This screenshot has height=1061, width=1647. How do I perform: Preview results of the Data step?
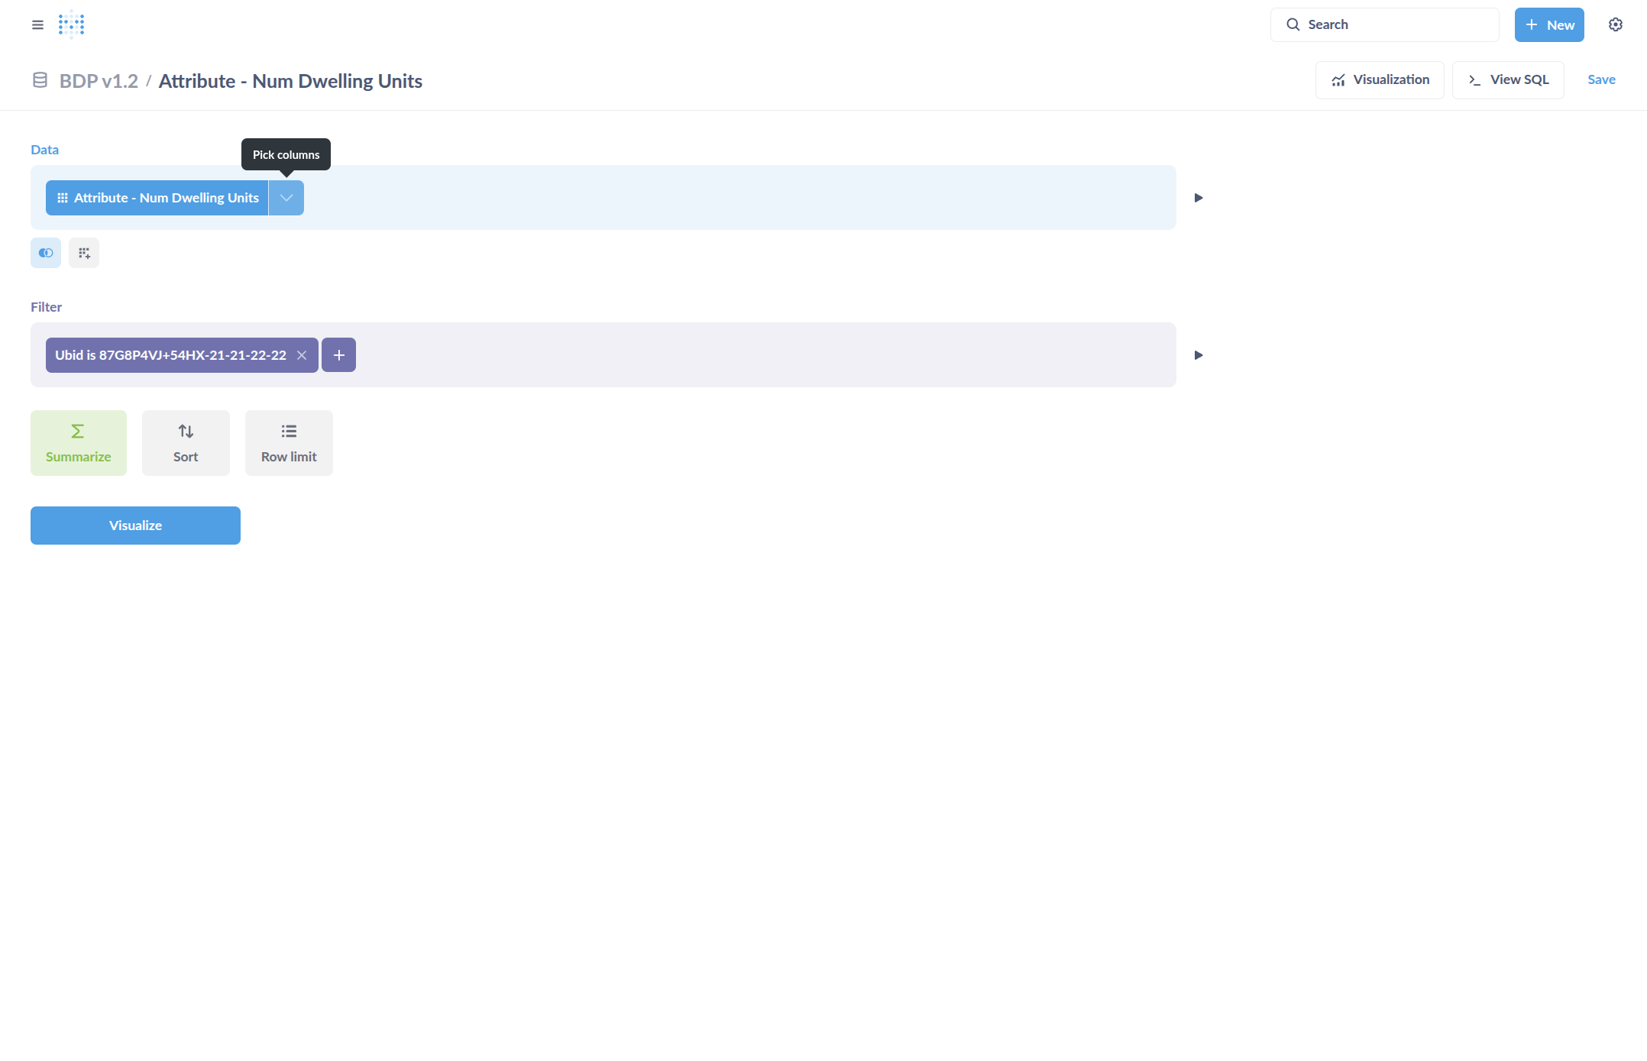pyautogui.click(x=1198, y=198)
